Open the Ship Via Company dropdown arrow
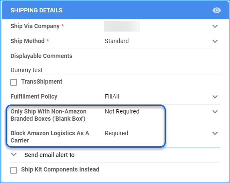Screen dimensions: 230x183 pyautogui.click(x=215, y=26)
